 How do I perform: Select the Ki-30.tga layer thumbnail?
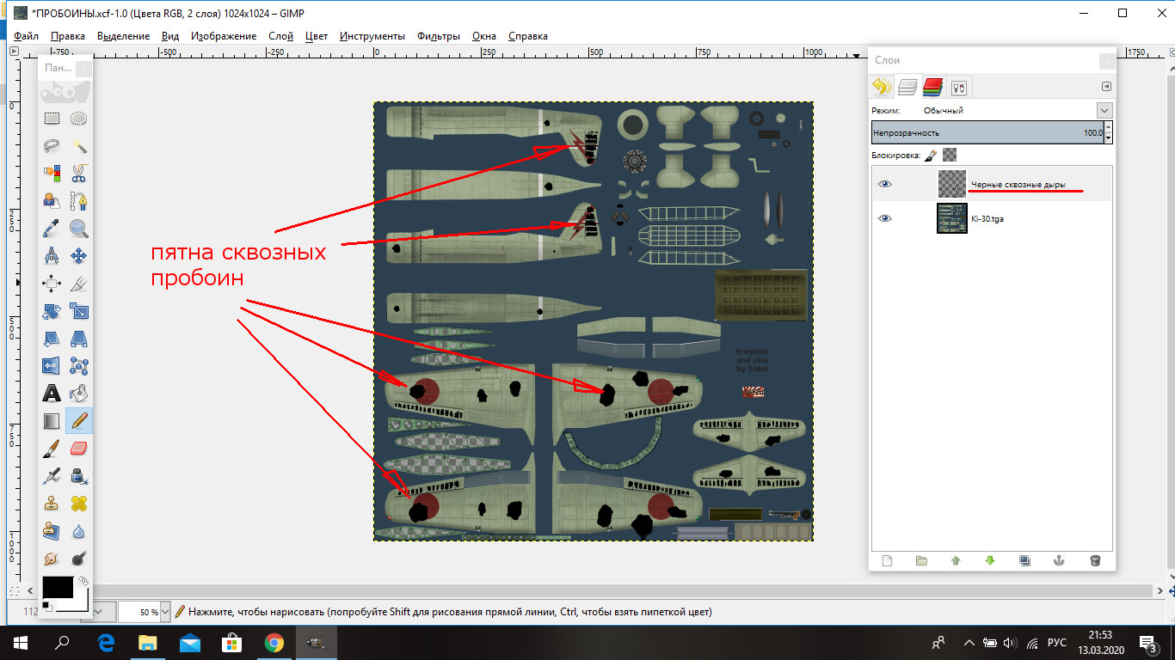coord(951,218)
